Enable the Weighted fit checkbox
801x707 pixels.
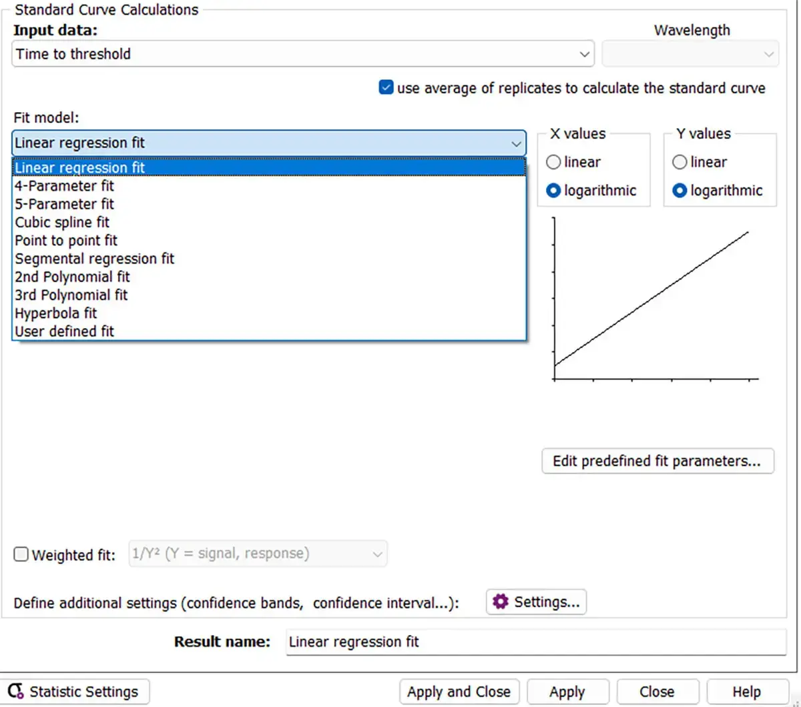click(21, 554)
